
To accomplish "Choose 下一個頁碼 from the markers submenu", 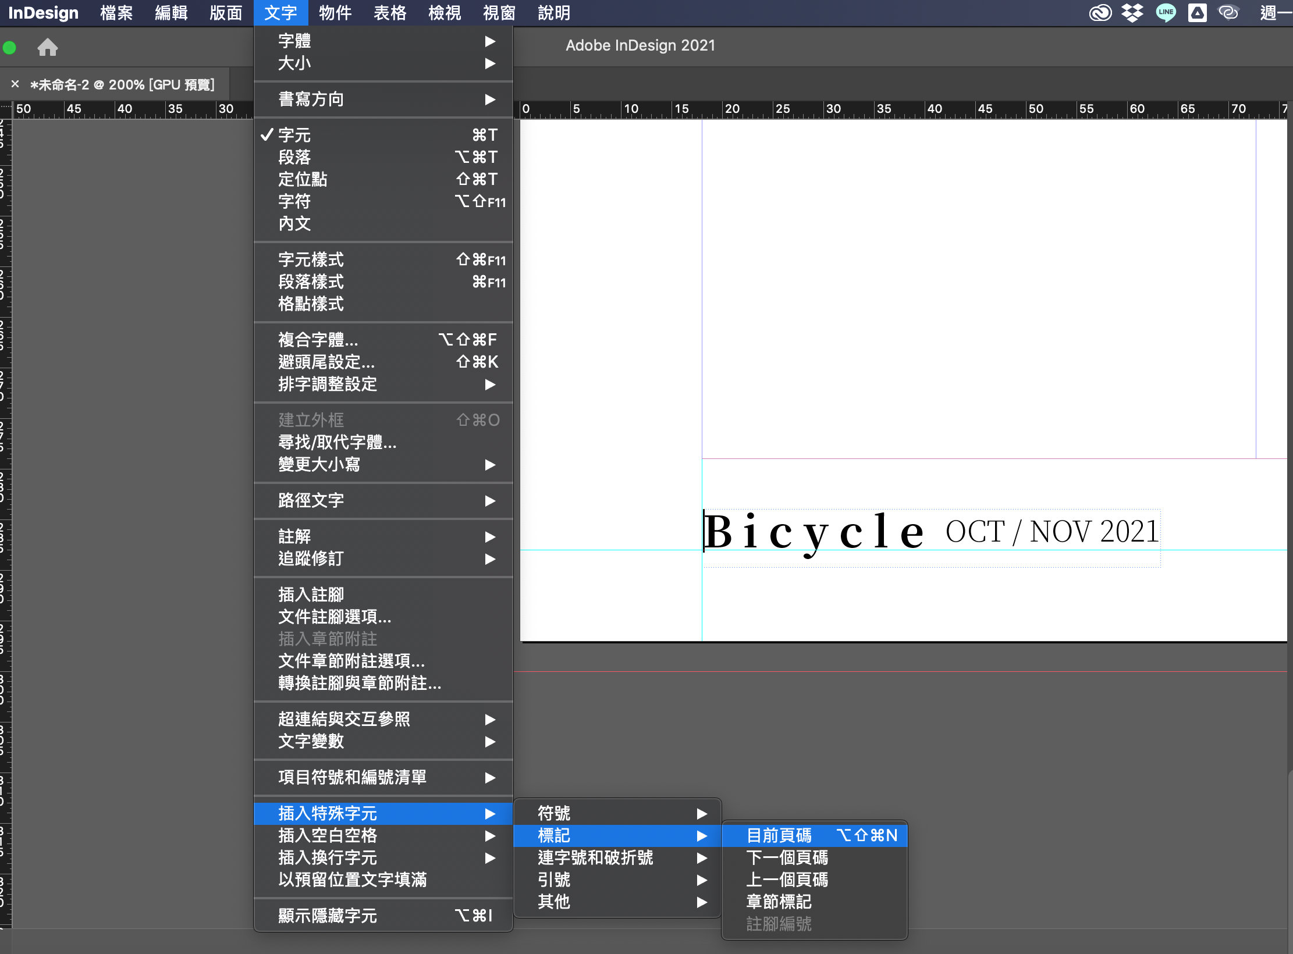I will pos(787,857).
